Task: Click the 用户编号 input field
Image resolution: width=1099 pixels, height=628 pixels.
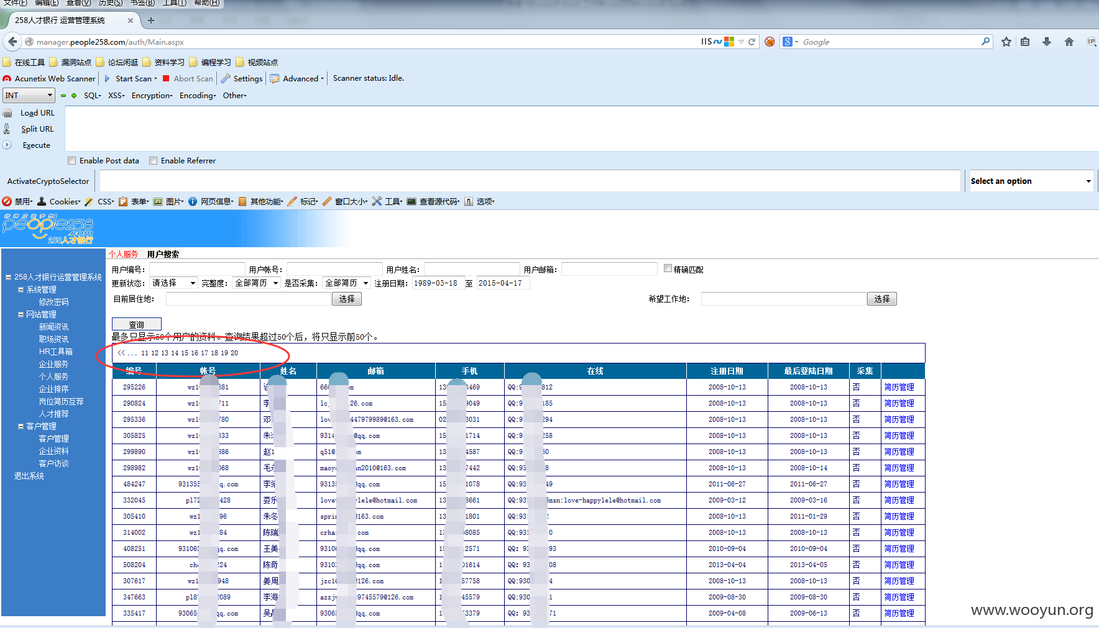Action: [197, 269]
